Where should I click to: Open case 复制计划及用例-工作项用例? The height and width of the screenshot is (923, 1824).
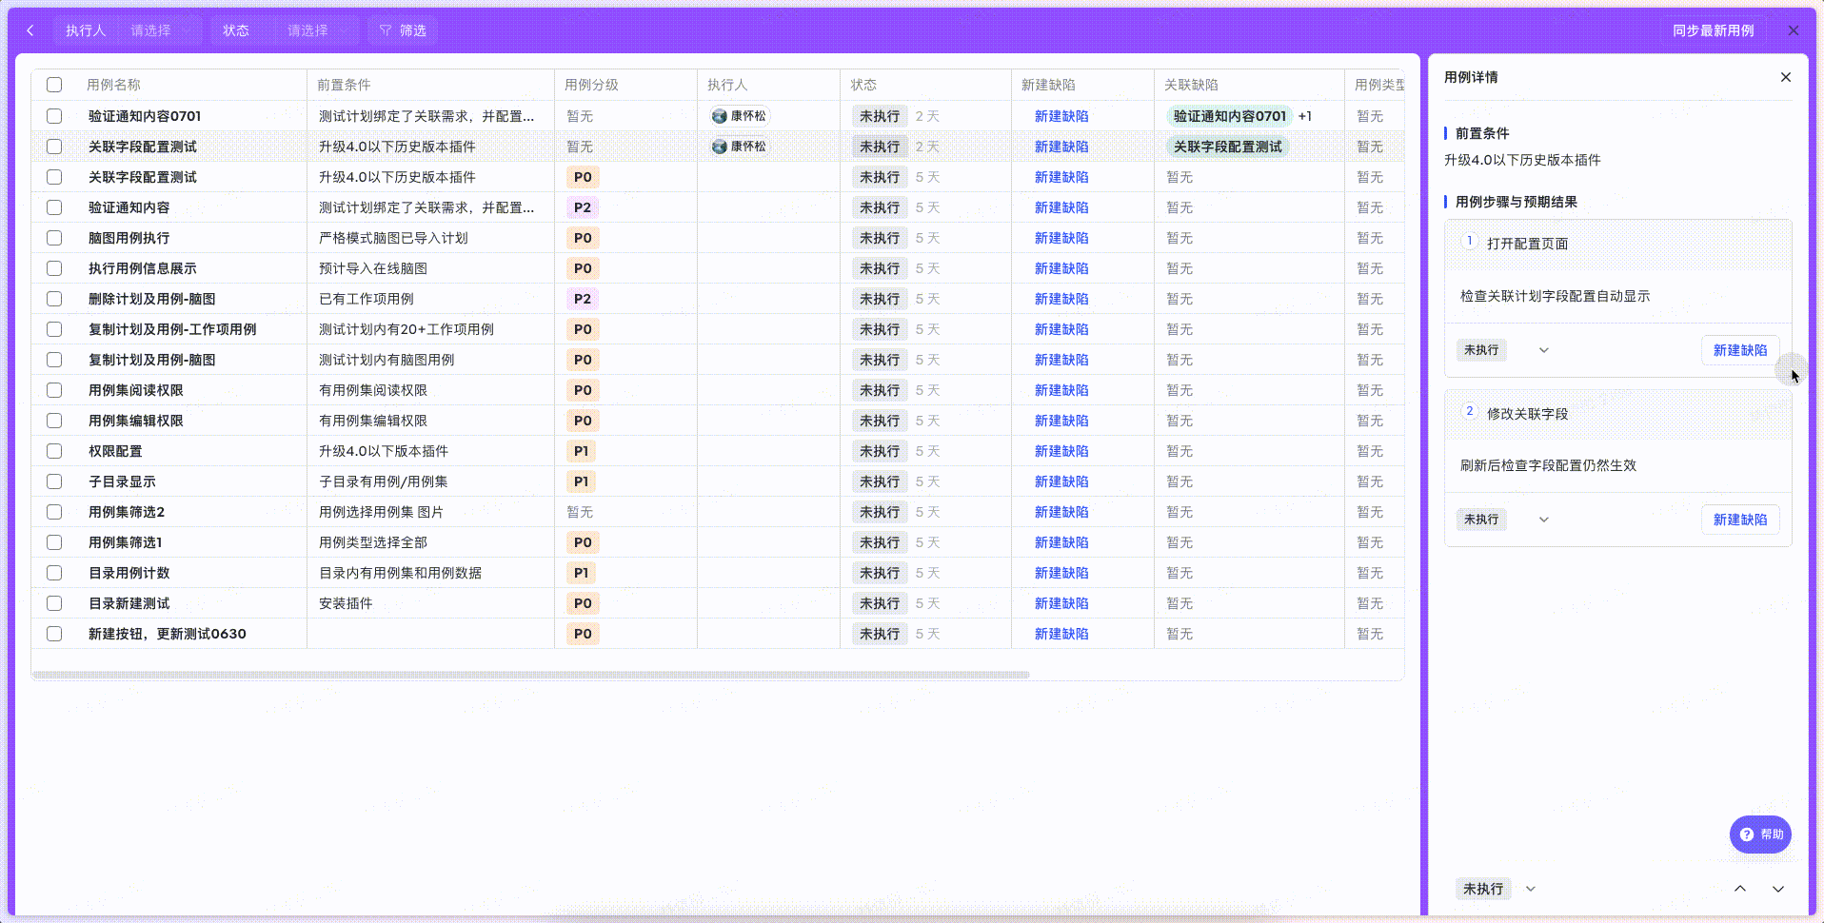pos(172,329)
